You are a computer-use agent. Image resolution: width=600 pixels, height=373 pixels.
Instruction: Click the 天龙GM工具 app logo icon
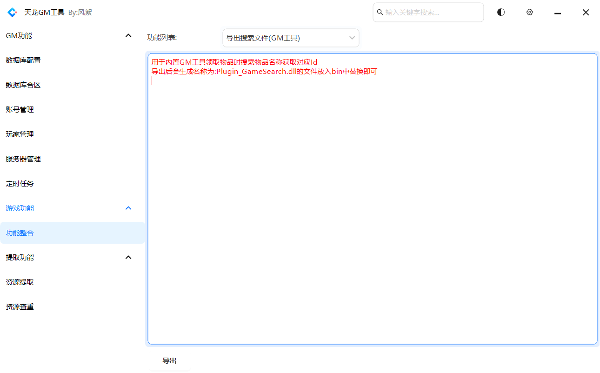[13, 13]
